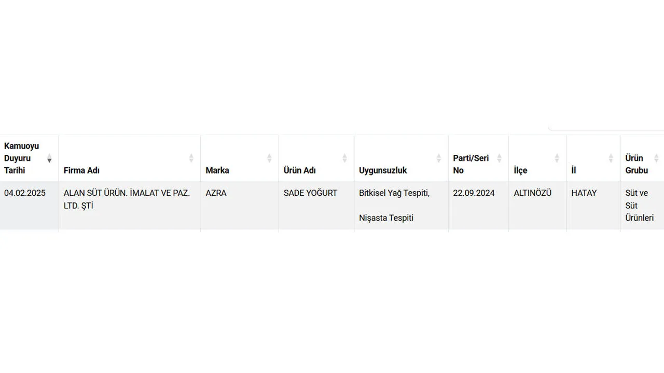
Task: Click the Marka header label
Action: click(217, 170)
